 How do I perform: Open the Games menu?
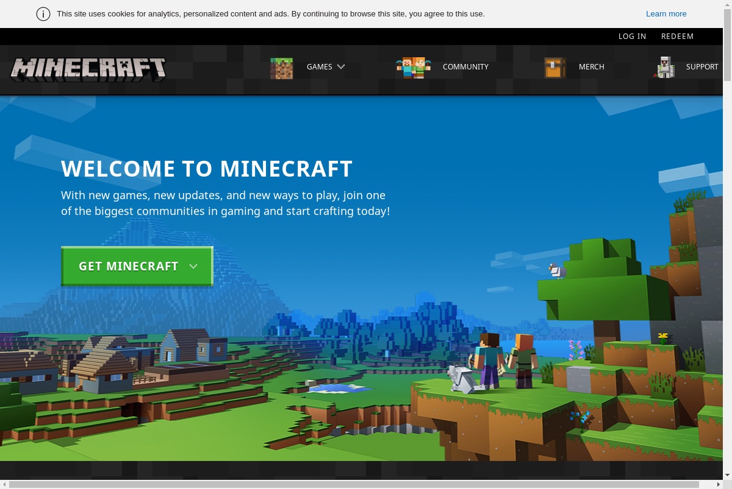coord(320,67)
